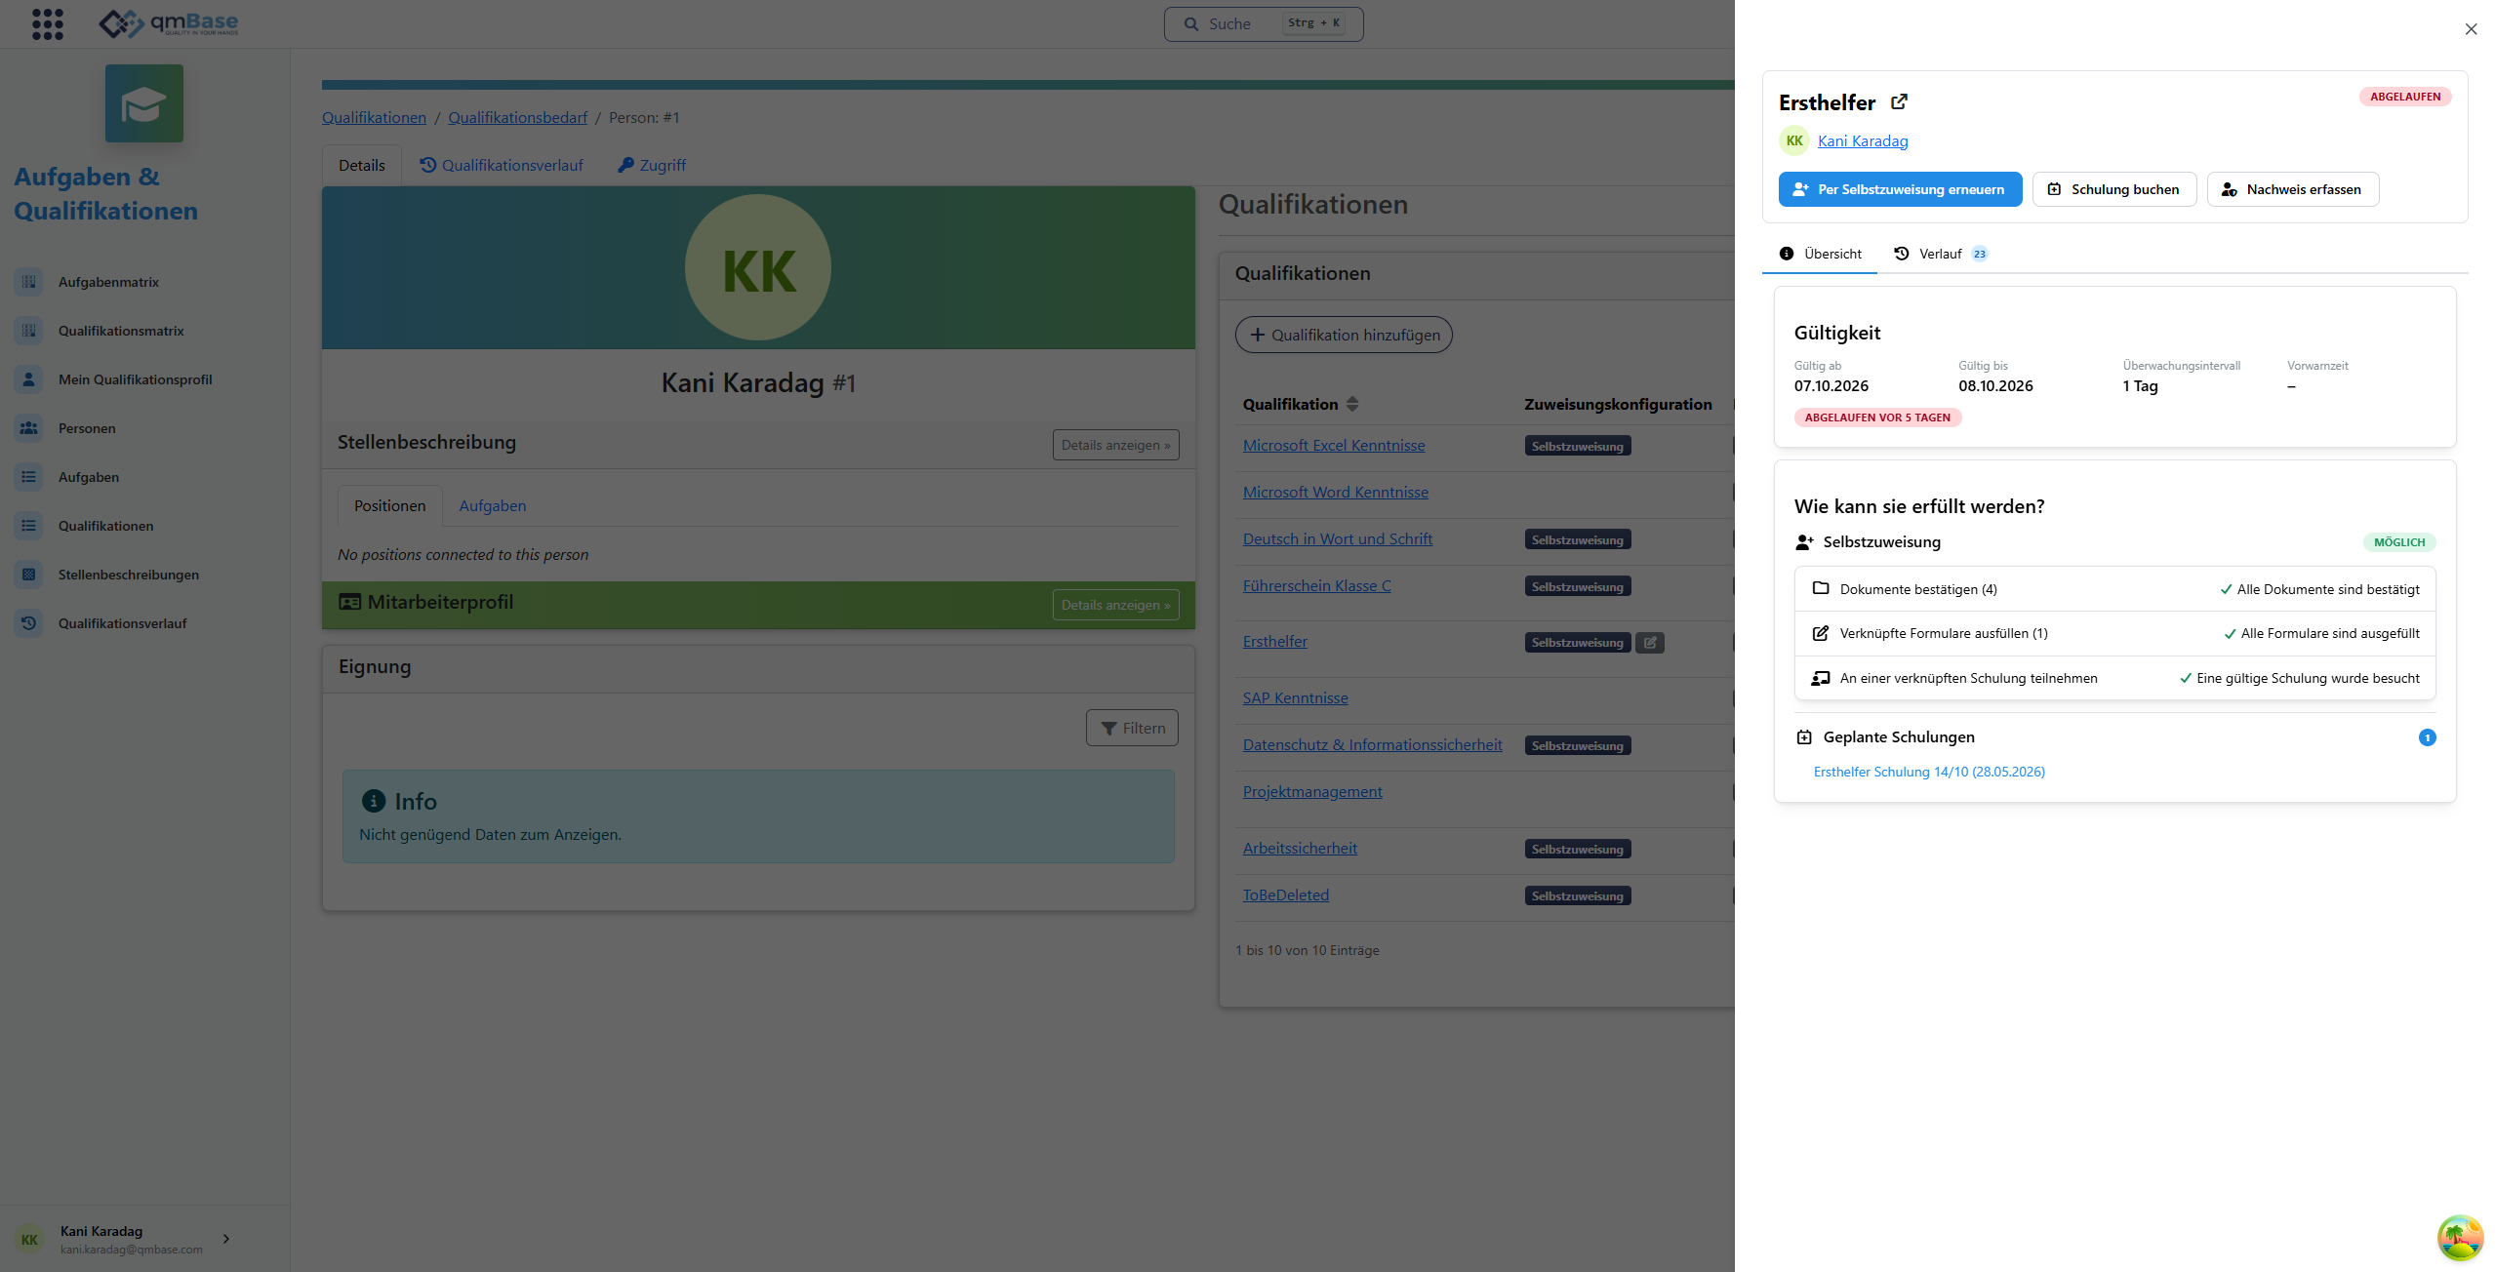Viewport: 2495px width, 1272px height.
Task: Click the Geplante Schulungen count badge
Action: point(2427,737)
